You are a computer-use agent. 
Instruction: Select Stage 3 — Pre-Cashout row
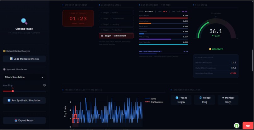(116, 30)
